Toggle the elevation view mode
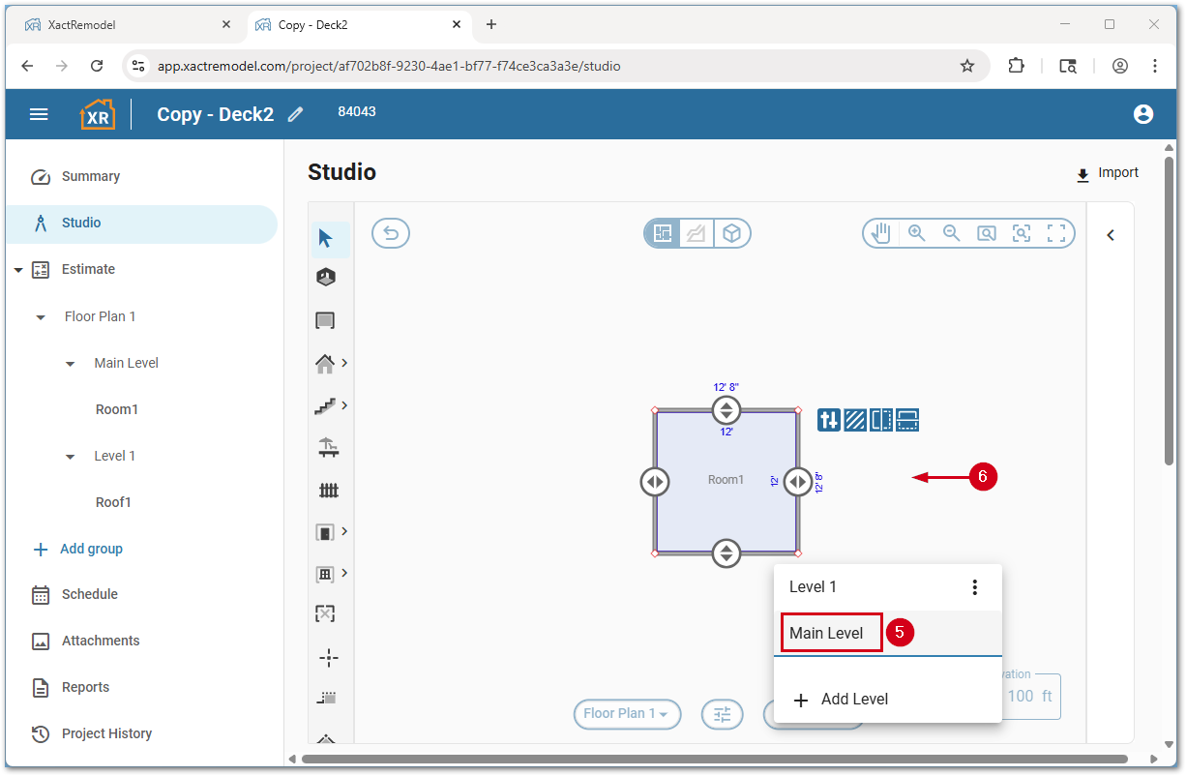 pyautogui.click(x=697, y=233)
